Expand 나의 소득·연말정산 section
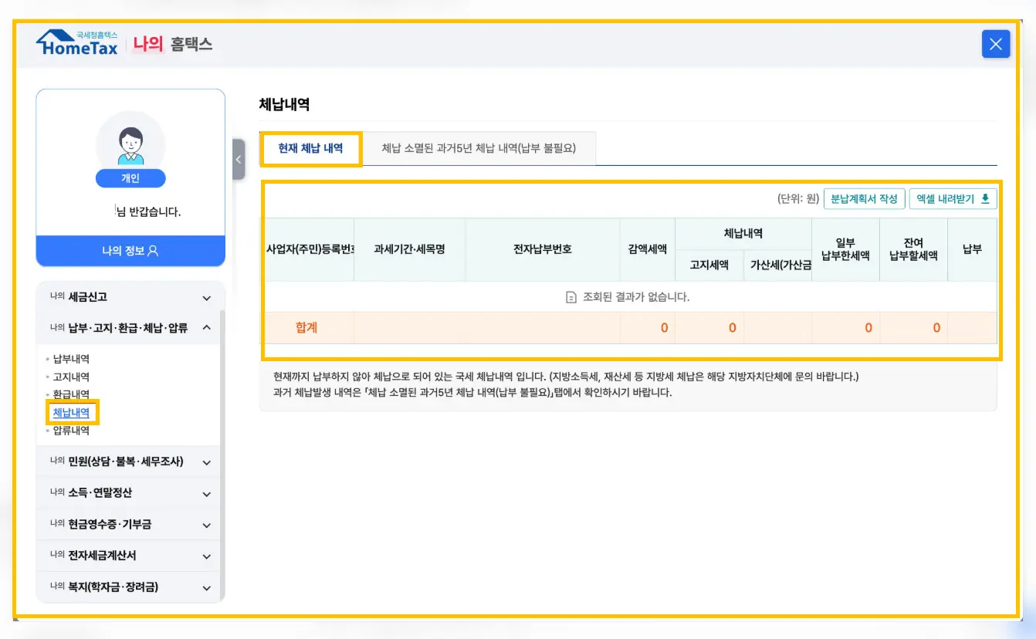 130,493
